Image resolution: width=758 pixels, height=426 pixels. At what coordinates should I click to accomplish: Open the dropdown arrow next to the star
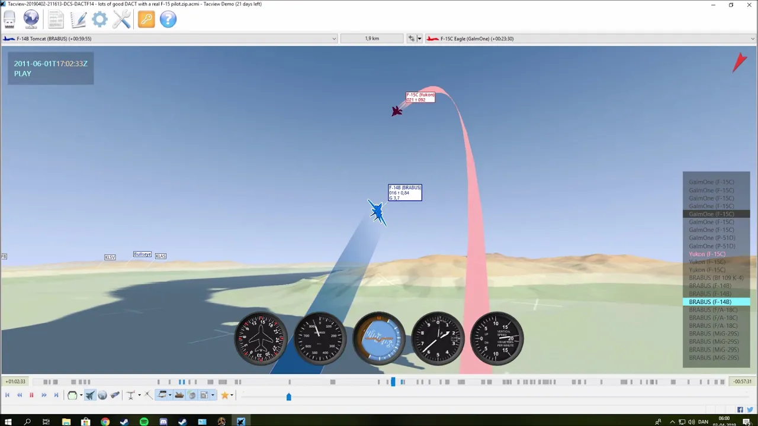232,395
